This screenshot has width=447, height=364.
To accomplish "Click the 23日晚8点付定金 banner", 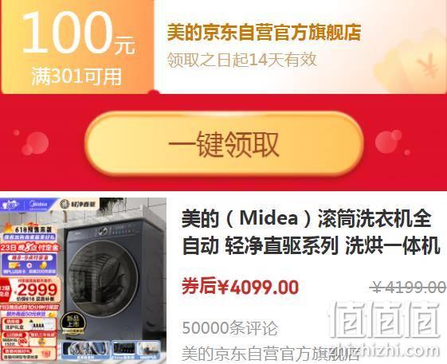I will coord(29,248).
